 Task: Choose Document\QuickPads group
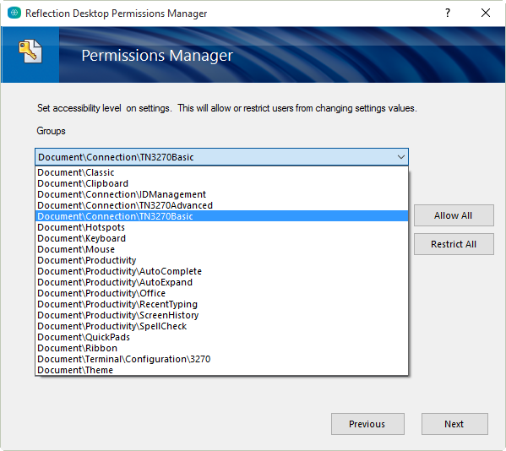click(221, 337)
